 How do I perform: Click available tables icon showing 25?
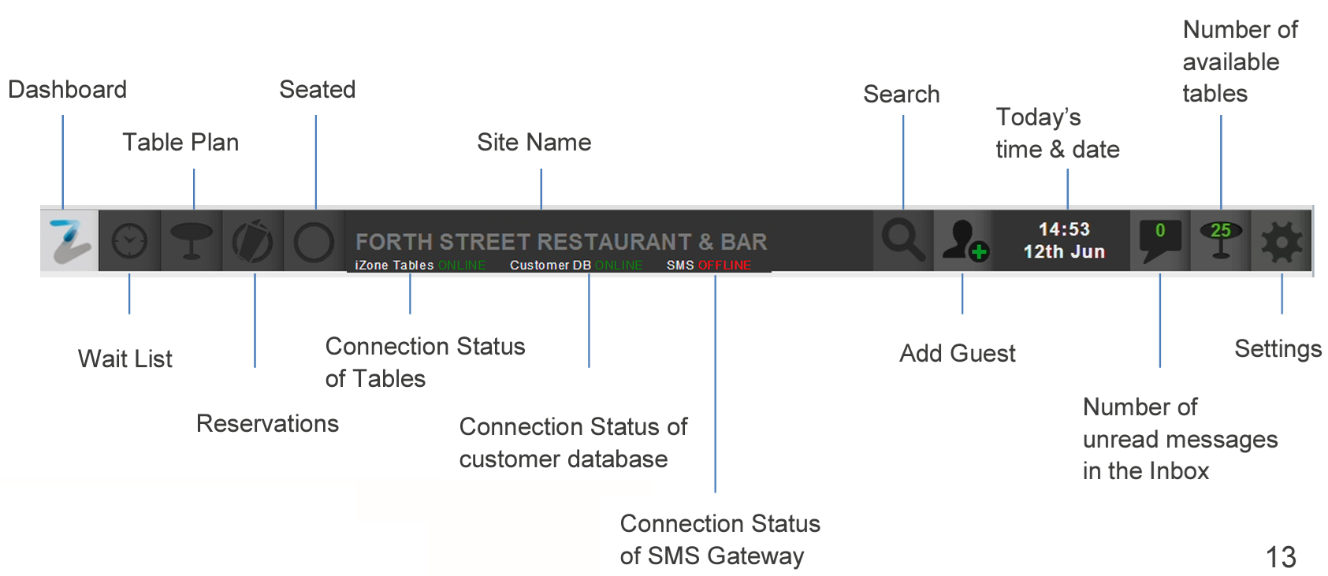coord(1220,240)
